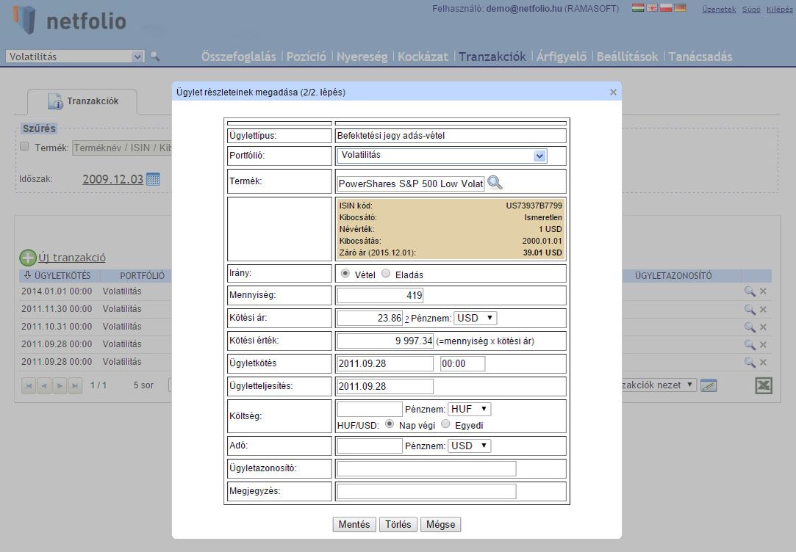The image size is (796, 552).
Task: Click the Ügyletkötés date field
Action: pos(385,363)
